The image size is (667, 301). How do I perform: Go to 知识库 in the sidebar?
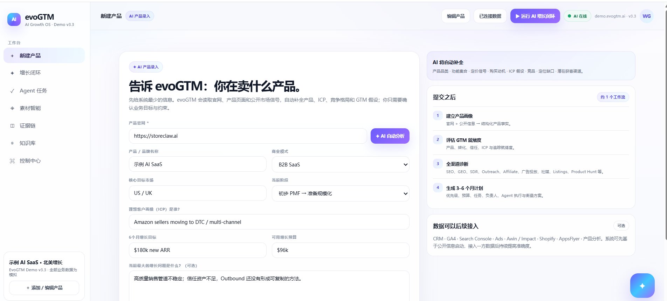click(x=44, y=143)
